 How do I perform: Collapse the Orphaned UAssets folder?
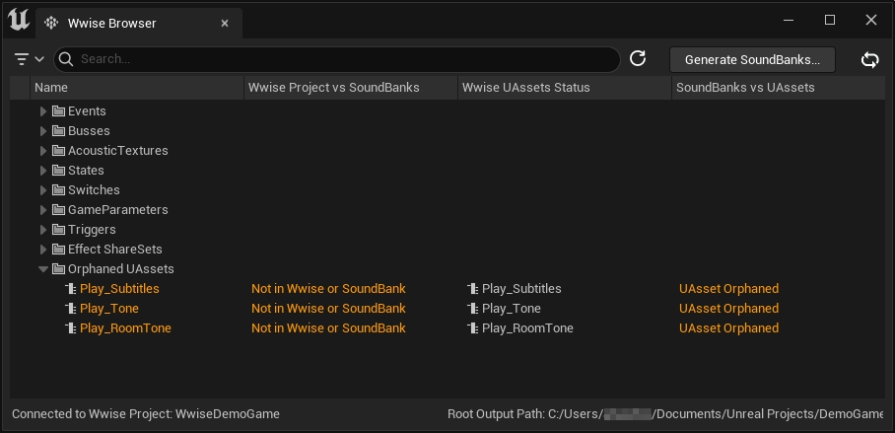tap(43, 269)
